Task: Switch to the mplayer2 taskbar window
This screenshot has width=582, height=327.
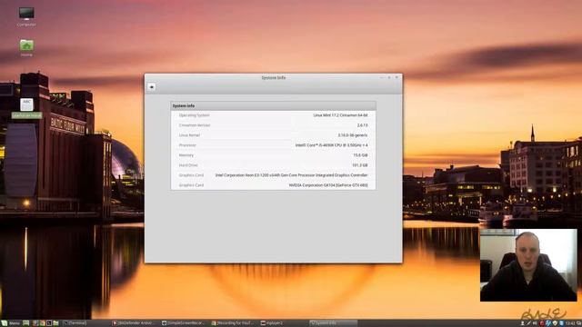Action: (x=284, y=323)
